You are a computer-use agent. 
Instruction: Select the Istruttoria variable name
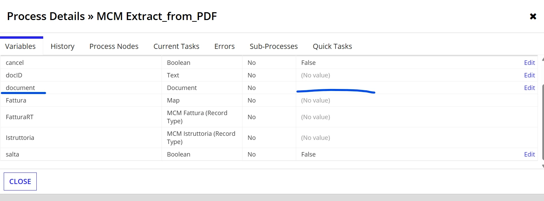click(20, 138)
